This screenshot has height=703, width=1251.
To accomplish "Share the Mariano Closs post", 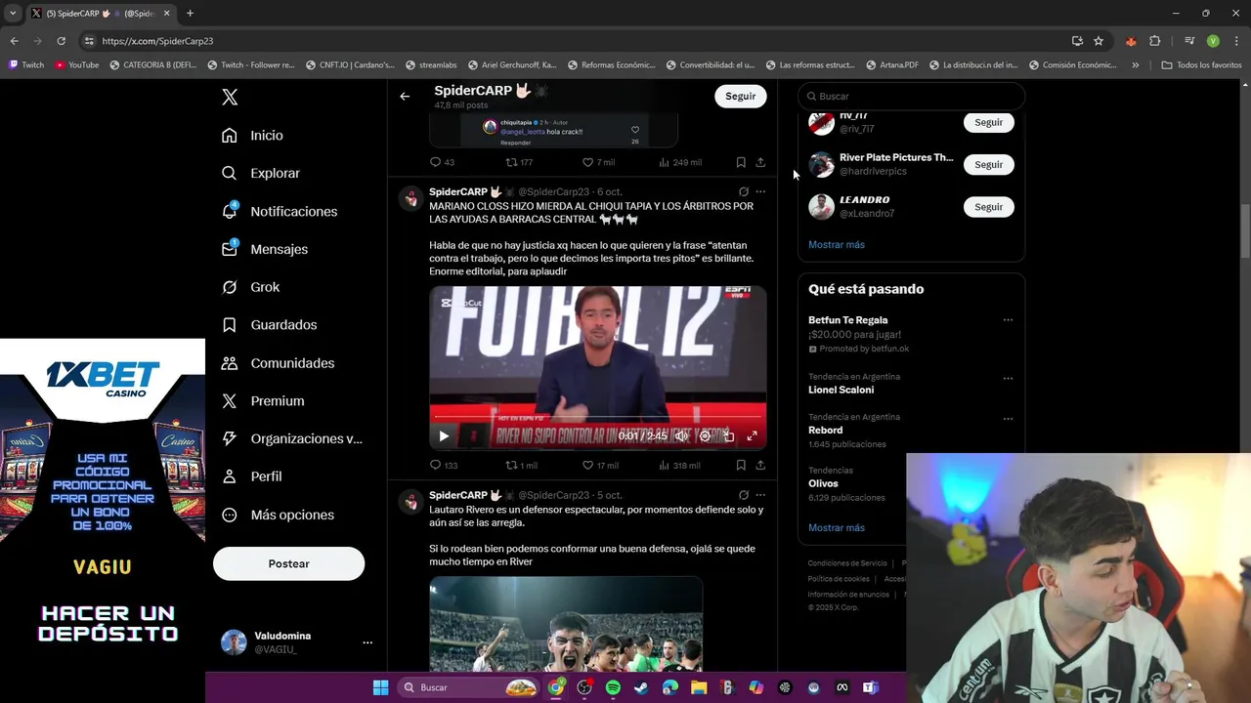I will coord(760,466).
